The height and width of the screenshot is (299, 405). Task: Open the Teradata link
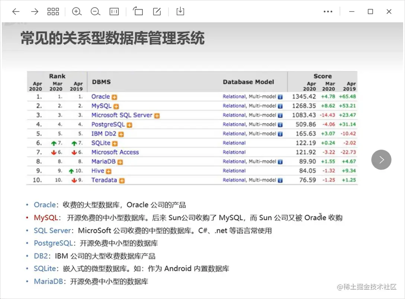pos(104,180)
